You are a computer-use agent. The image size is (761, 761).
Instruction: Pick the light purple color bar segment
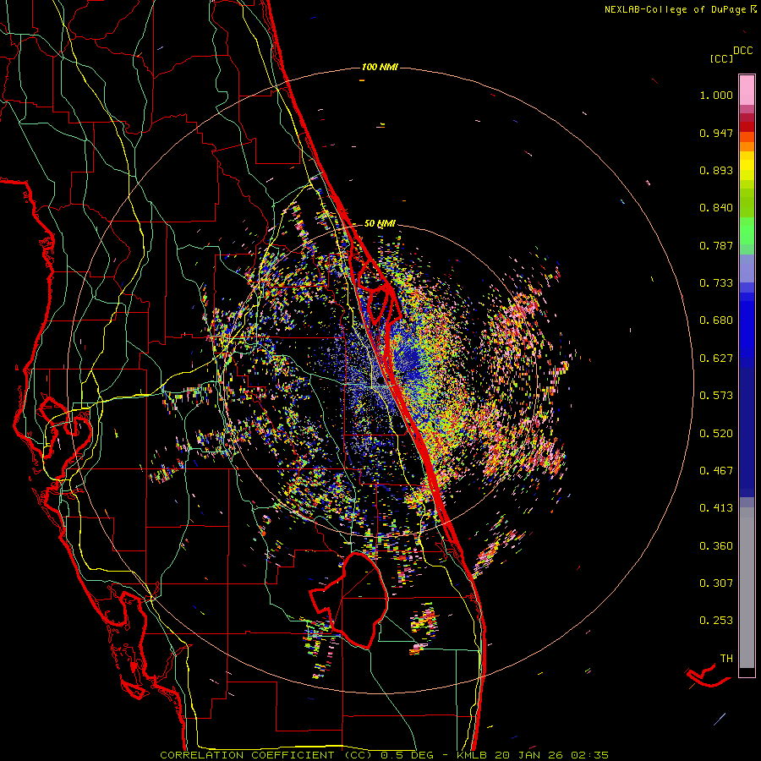[747, 268]
